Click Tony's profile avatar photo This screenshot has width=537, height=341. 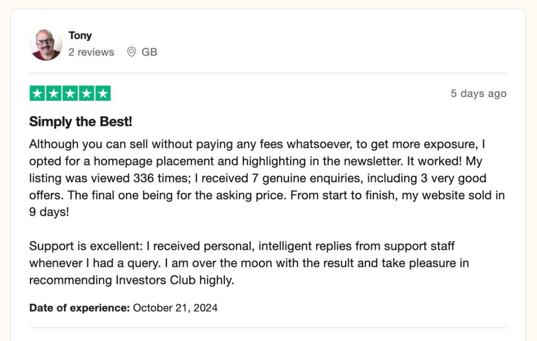tap(46, 45)
